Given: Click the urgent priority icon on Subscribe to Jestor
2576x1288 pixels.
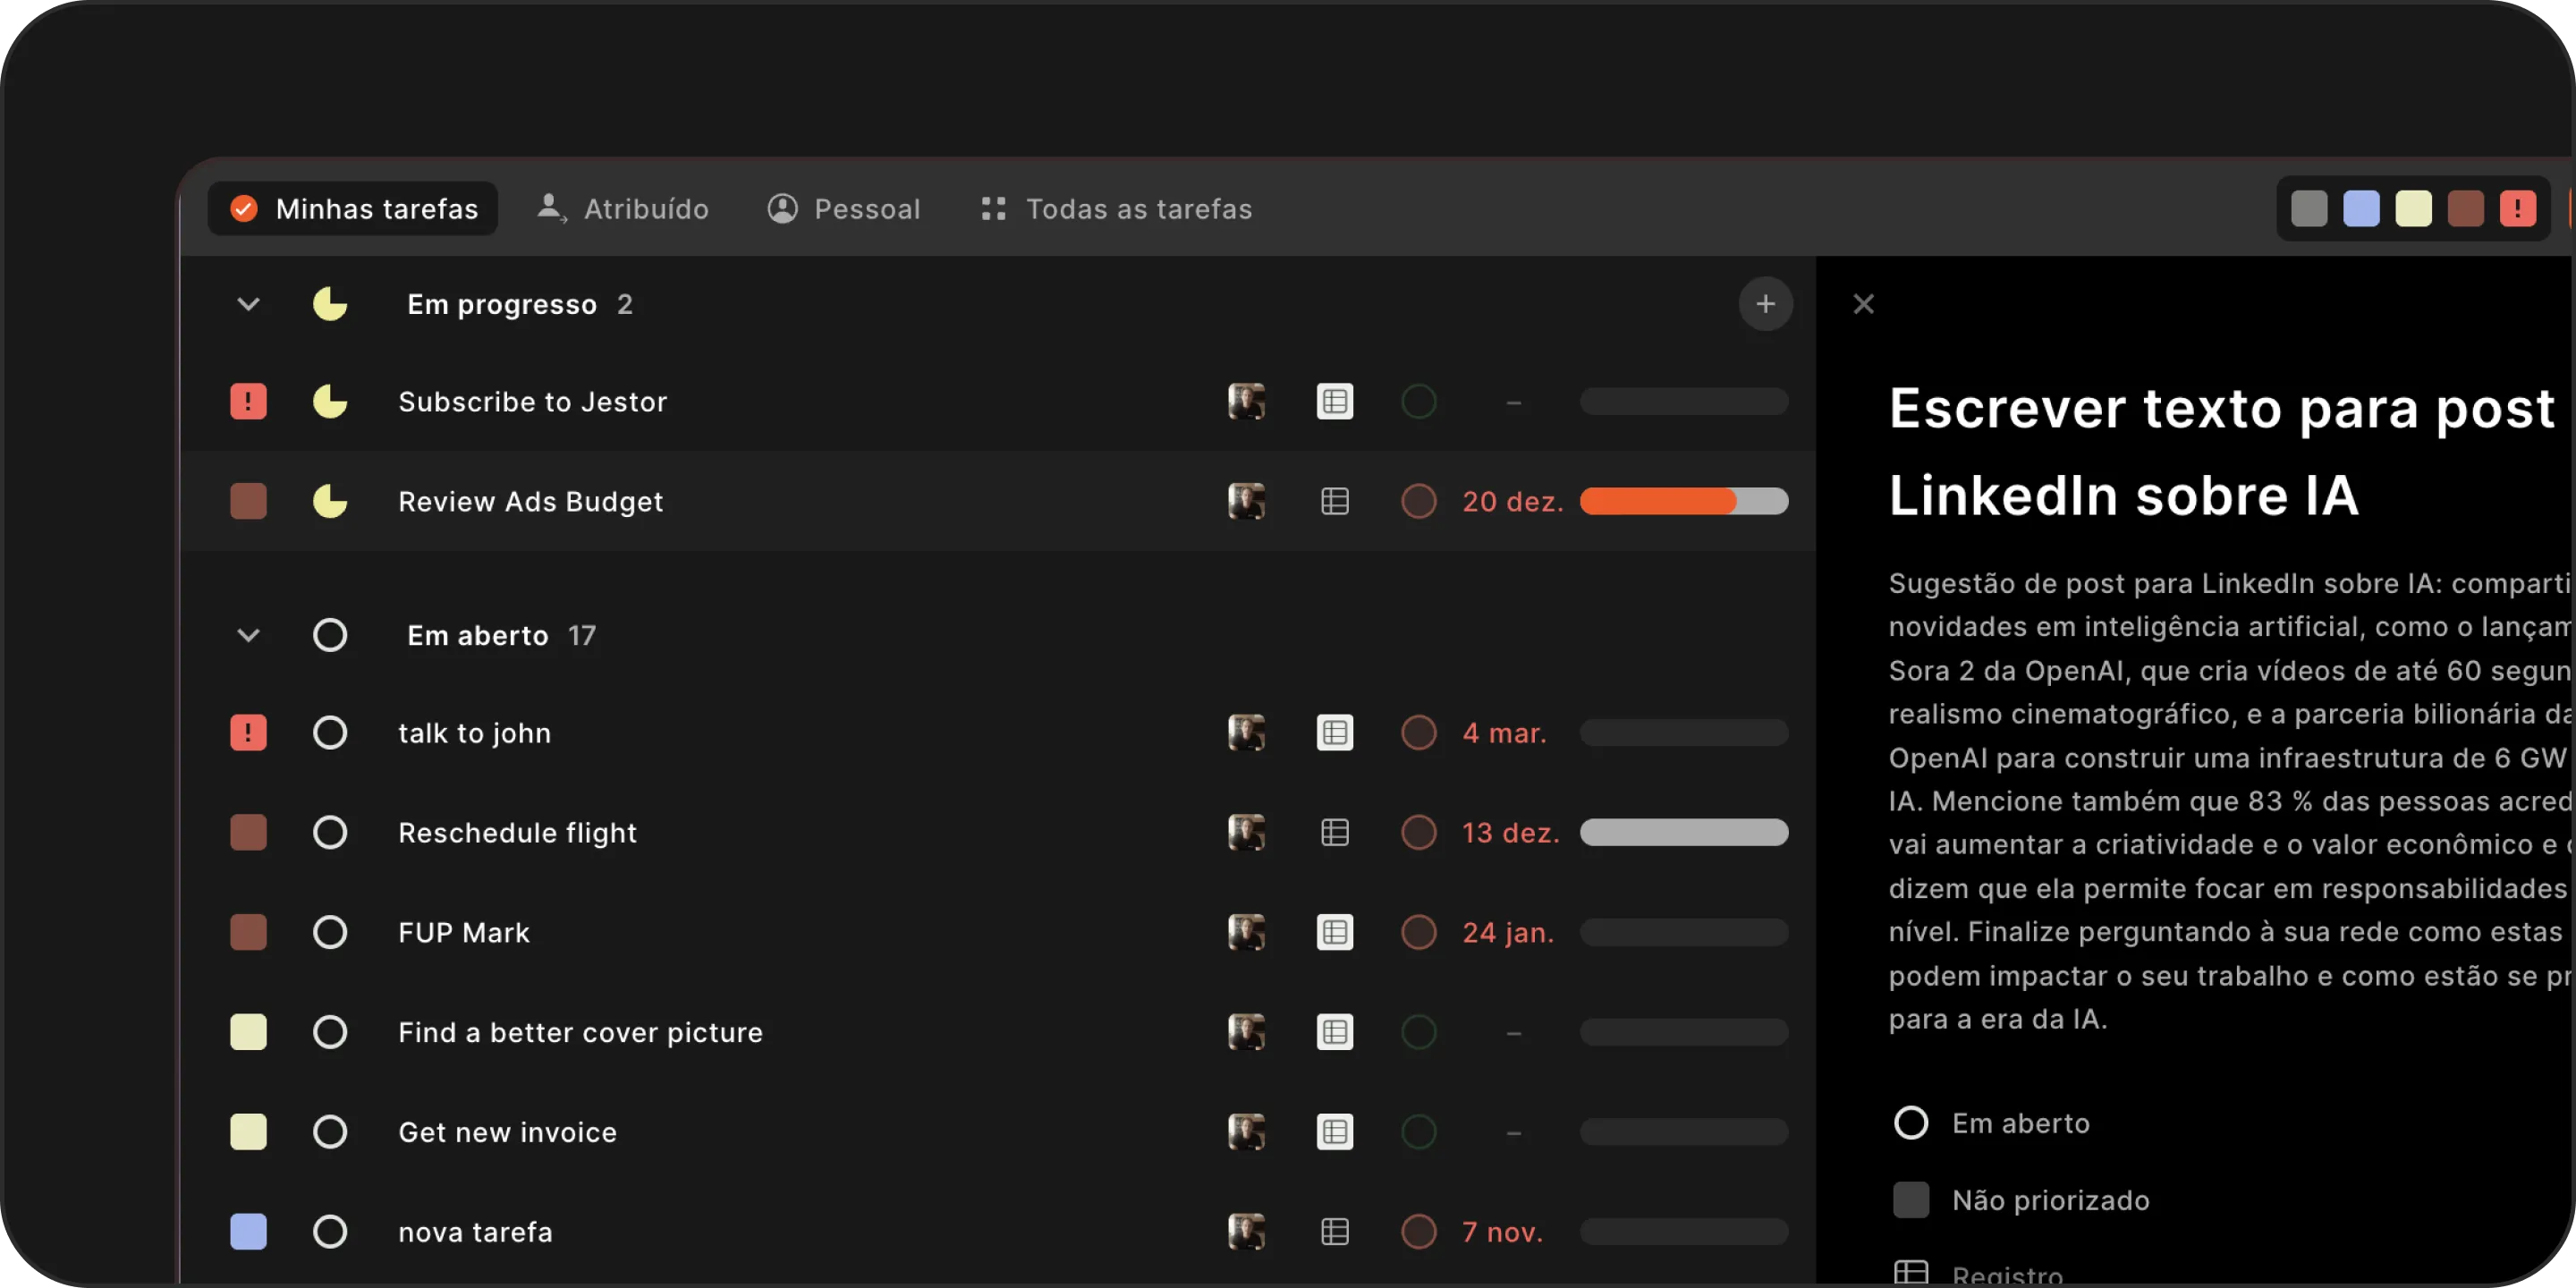Looking at the screenshot, I should tap(248, 402).
